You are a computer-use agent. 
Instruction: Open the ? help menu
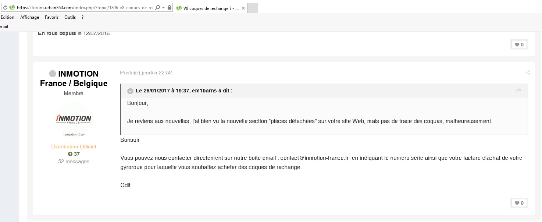pos(83,17)
